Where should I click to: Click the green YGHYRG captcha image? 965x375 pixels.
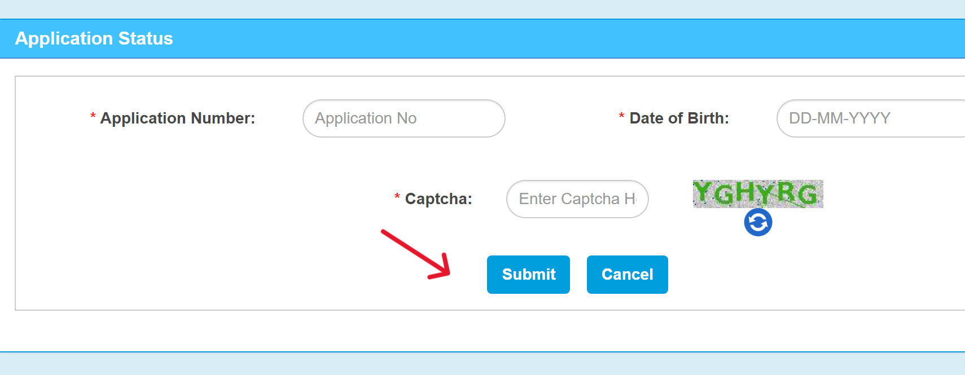[757, 194]
